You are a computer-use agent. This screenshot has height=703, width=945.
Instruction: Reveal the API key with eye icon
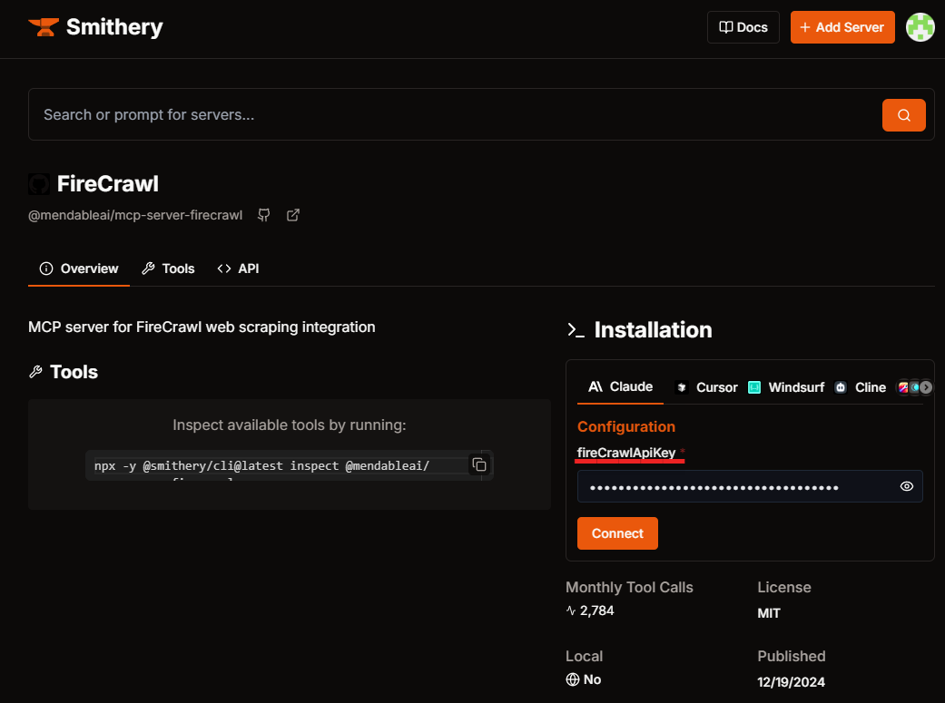tap(907, 486)
